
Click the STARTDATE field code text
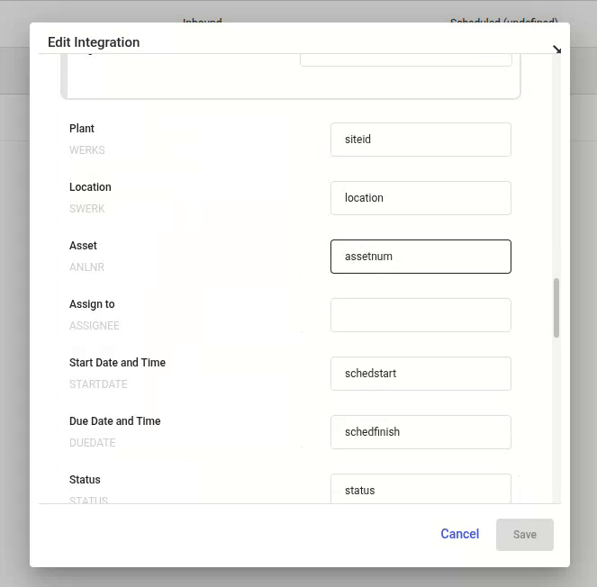[x=98, y=384]
